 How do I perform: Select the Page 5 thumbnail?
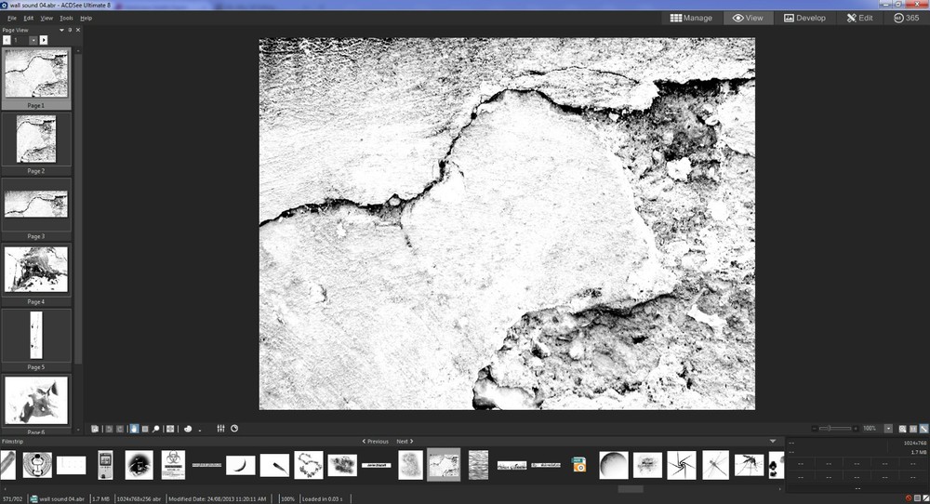(x=36, y=339)
